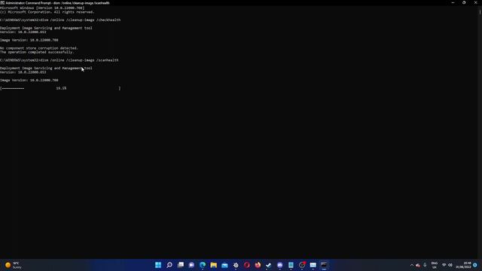Open Discord from taskbar
This screenshot has height=271, width=482.
[x=279, y=265]
